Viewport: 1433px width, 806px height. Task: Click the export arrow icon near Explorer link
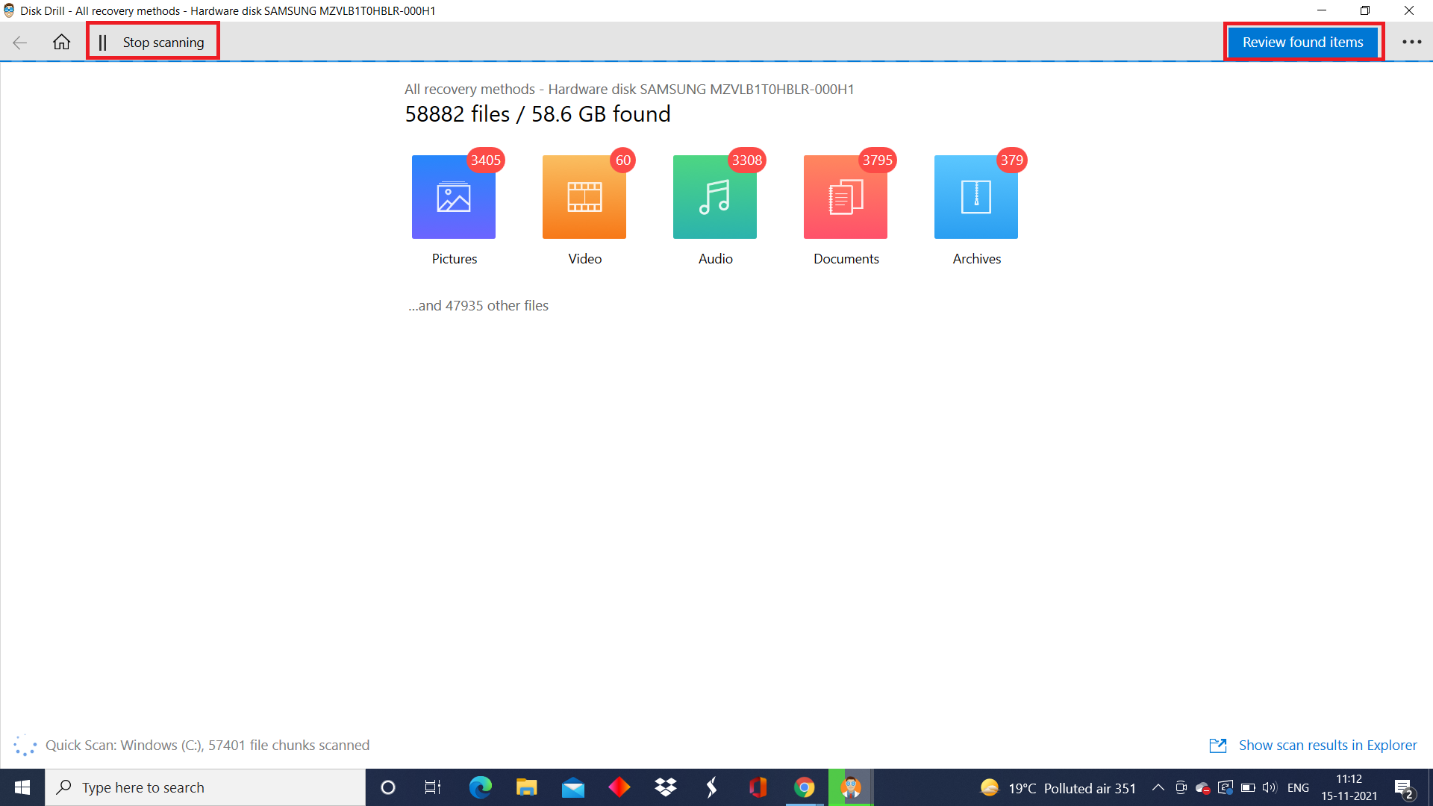coord(1217,745)
